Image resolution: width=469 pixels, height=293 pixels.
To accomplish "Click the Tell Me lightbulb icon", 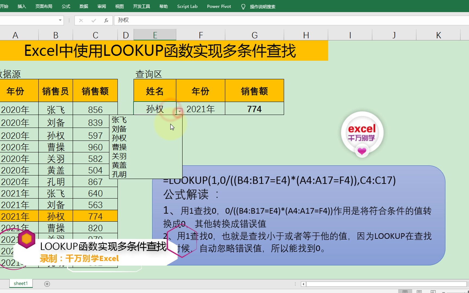I will (x=243, y=7).
